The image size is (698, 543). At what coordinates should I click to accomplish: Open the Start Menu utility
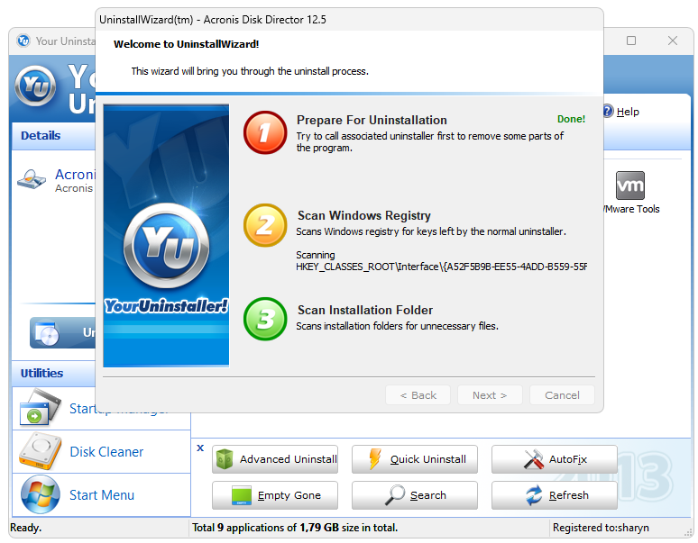coord(102,495)
